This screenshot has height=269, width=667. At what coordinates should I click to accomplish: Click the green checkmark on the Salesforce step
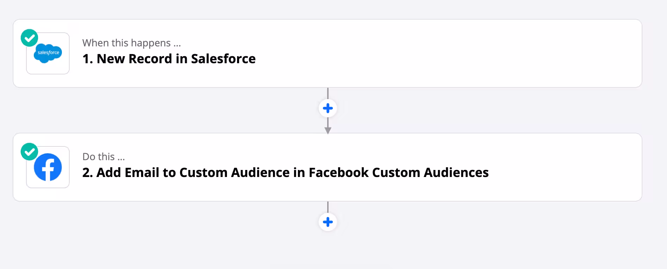[29, 38]
